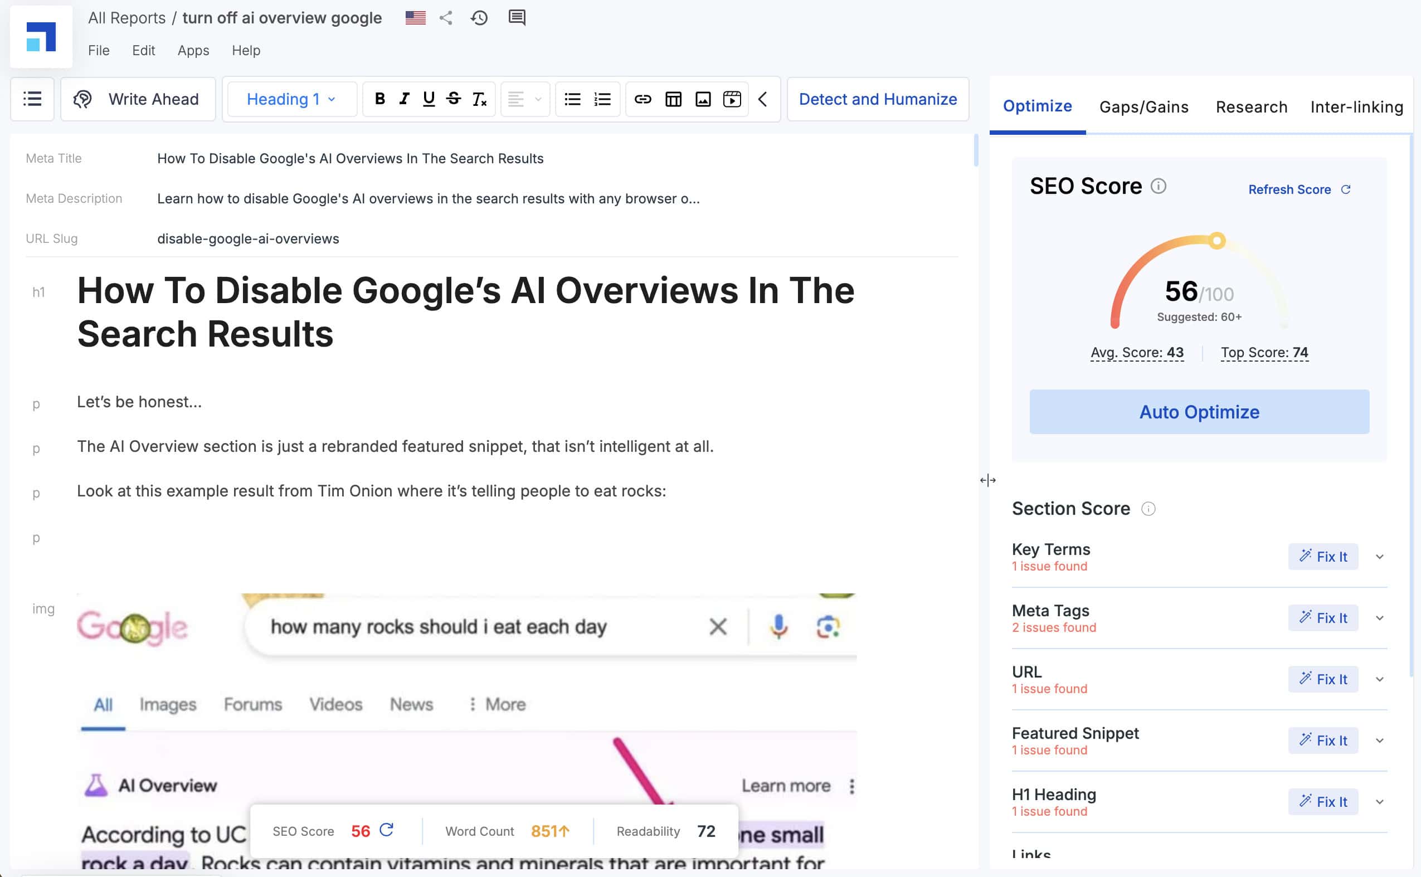Click Fix It for Key Terms
This screenshot has height=877, width=1421.
pyautogui.click(x=1323, y=557)
